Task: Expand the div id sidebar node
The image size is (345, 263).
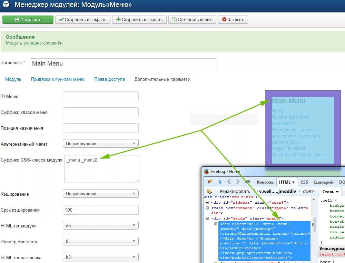Action: click(207, 202)
